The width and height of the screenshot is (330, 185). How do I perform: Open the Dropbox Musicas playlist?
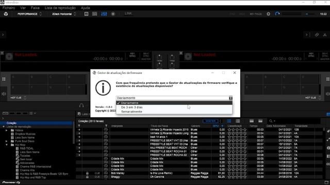(25, 134)
